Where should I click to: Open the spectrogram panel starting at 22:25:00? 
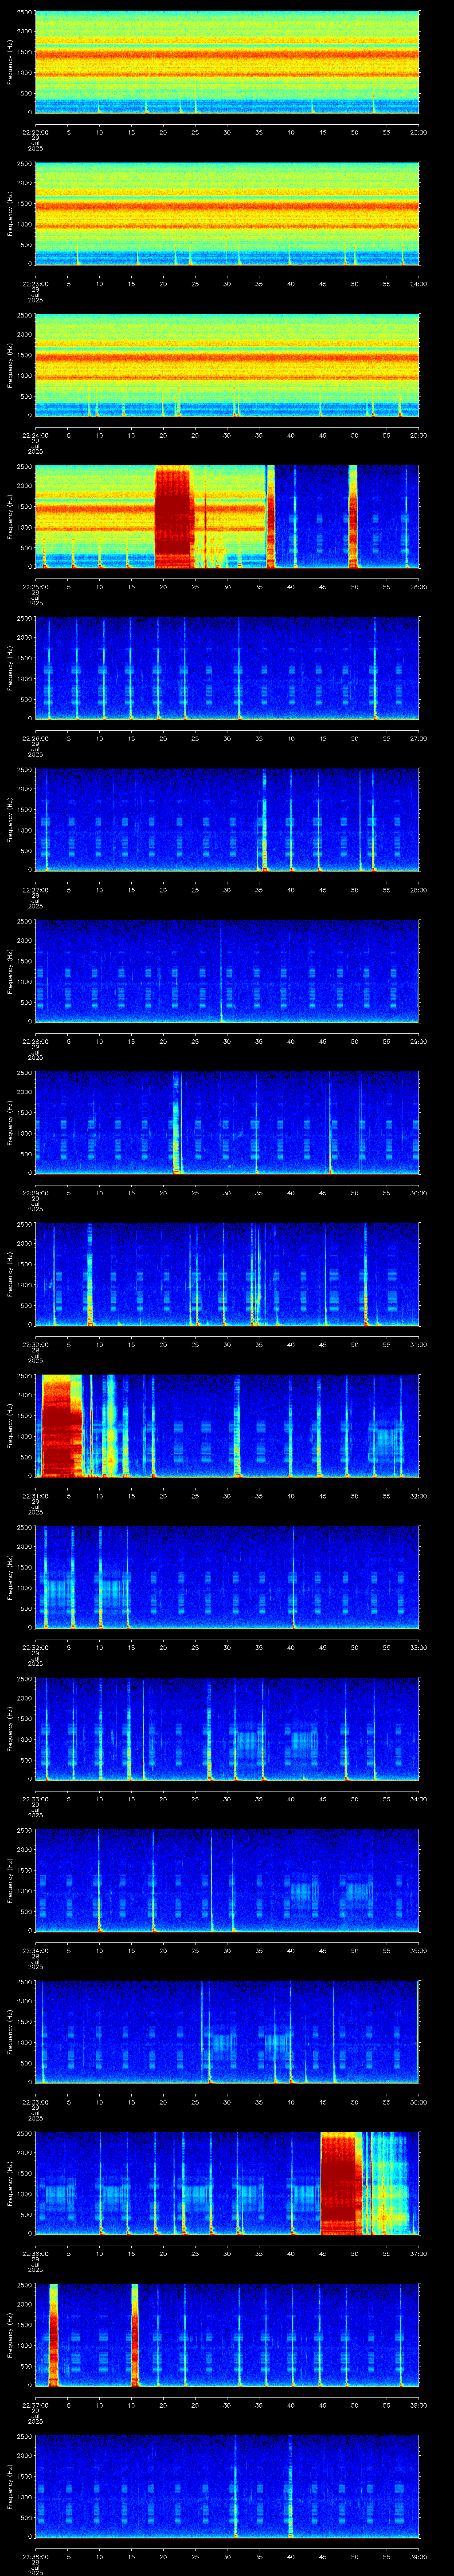point(227,517)
